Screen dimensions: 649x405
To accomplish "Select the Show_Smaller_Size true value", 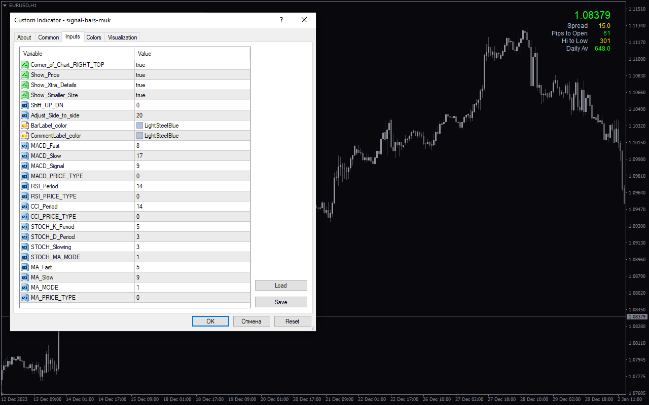I will point(140,95).
